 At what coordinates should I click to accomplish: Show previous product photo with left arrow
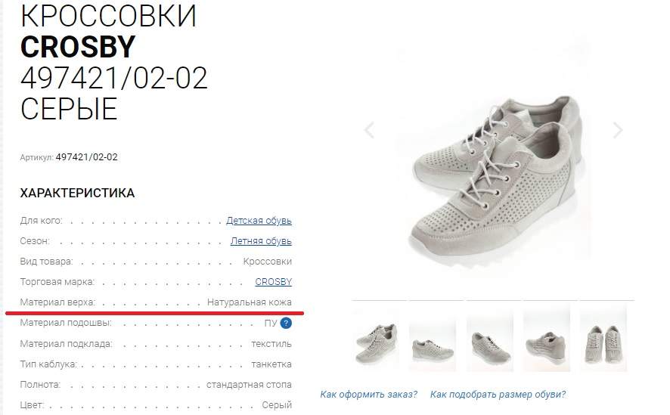pos(370,130)
